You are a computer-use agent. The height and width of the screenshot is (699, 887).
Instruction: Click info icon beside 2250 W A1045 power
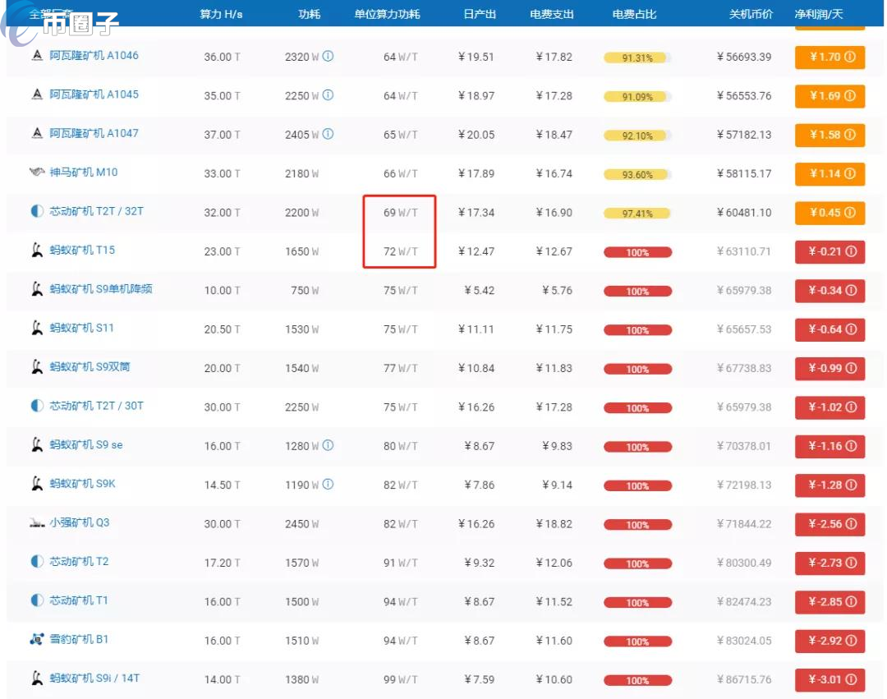328,95
